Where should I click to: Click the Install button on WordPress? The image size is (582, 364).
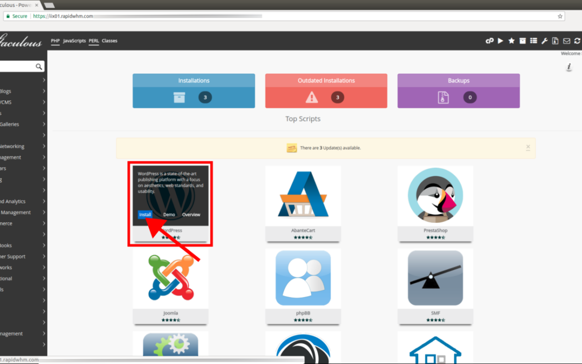(x=145, y=214)
